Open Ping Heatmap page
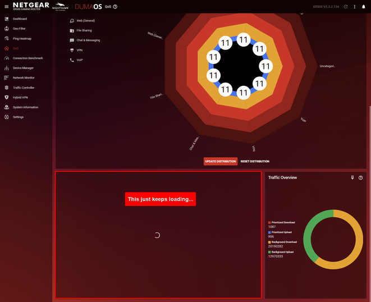 22,39
